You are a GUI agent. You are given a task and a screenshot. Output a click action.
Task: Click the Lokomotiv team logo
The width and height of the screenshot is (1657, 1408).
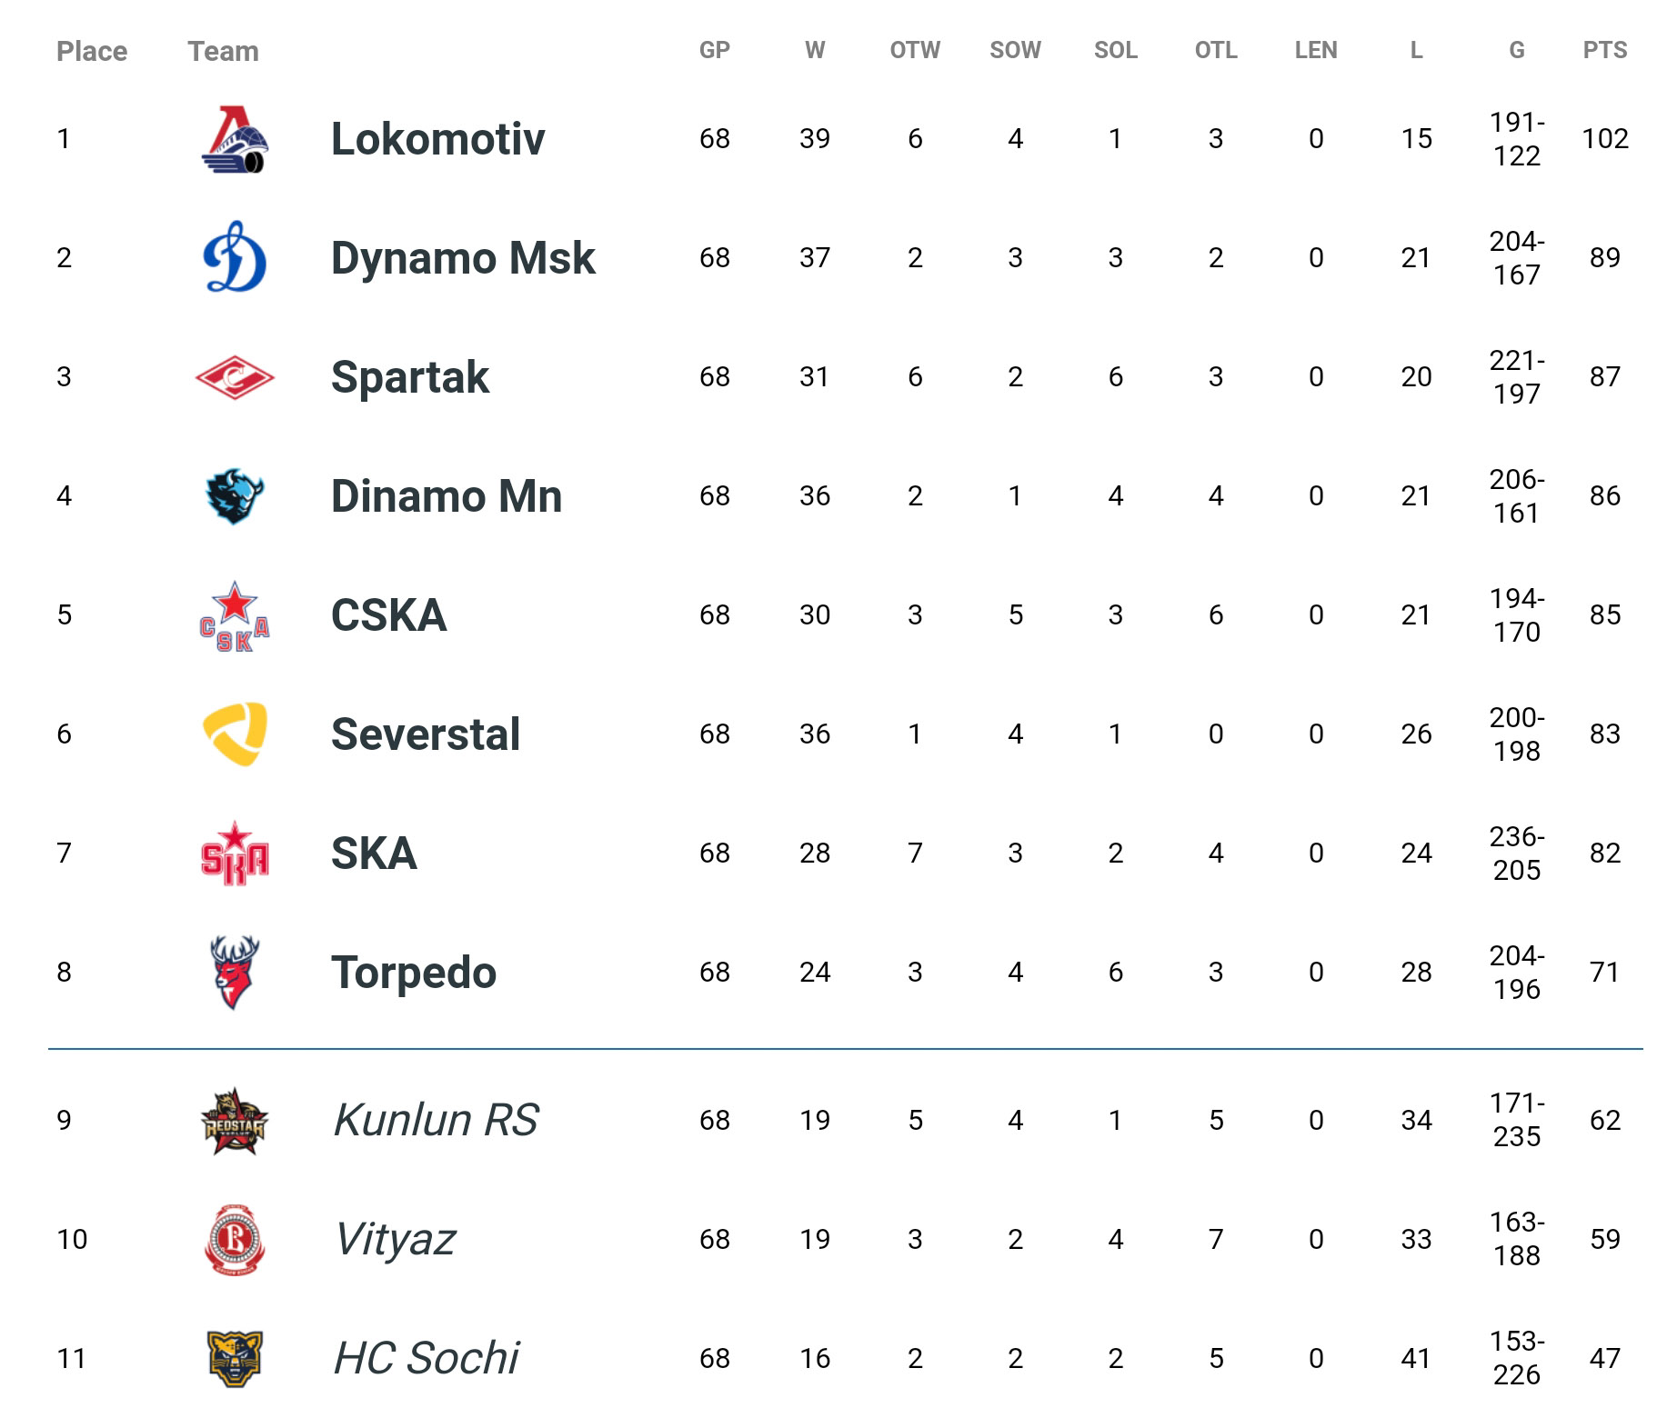[x=235, y=139]
